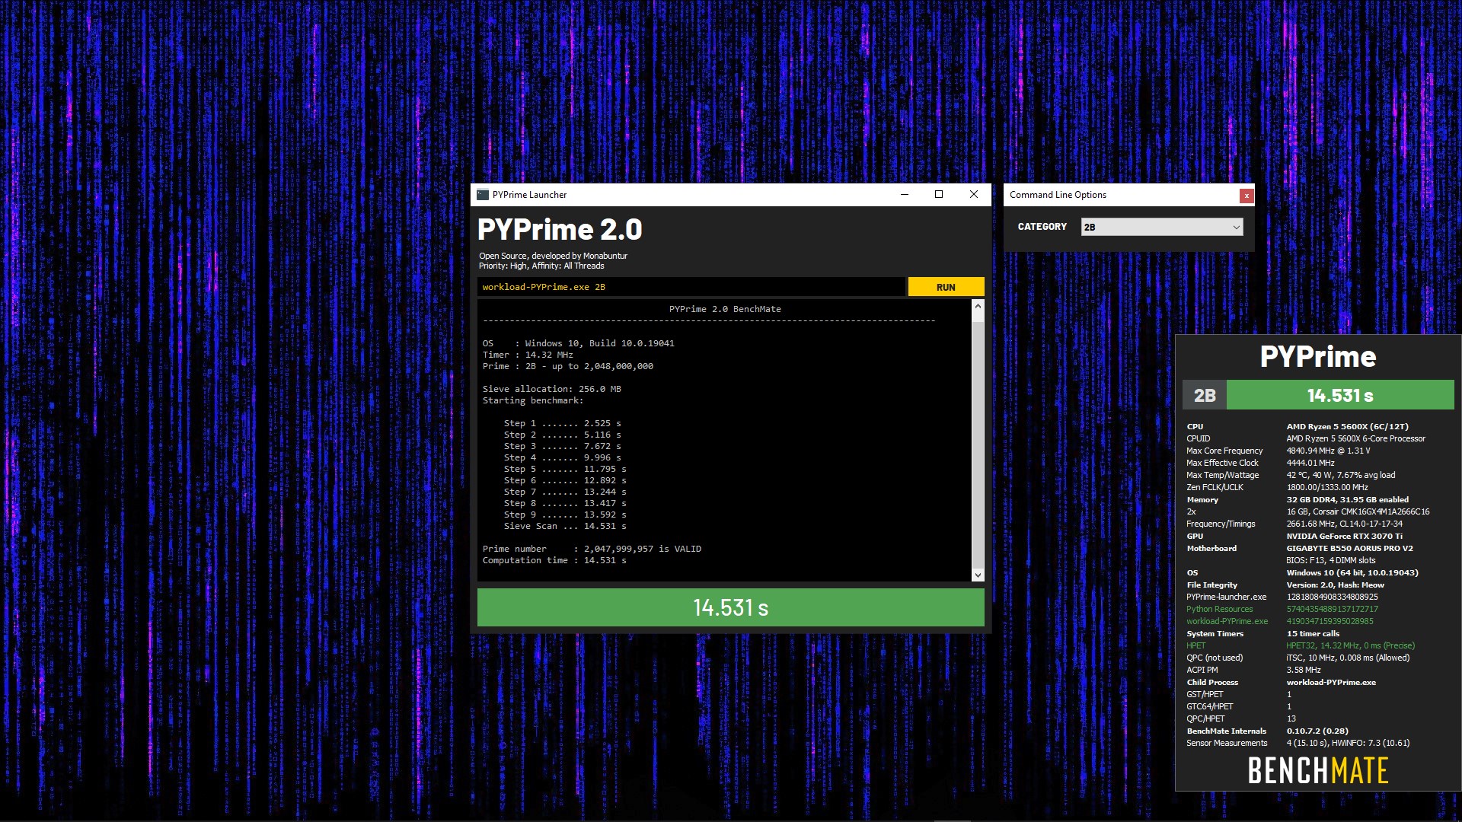Click the green workload-PYPrime.exe hash row
The image size is (1462, 822).
click(1280, 621)
